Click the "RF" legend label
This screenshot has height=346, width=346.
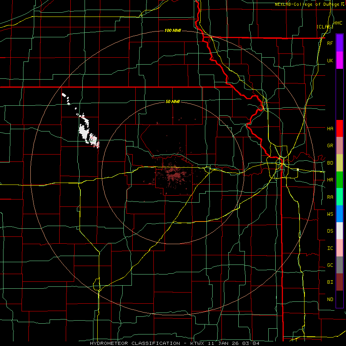pyautogui.click(x=330, y=43)
